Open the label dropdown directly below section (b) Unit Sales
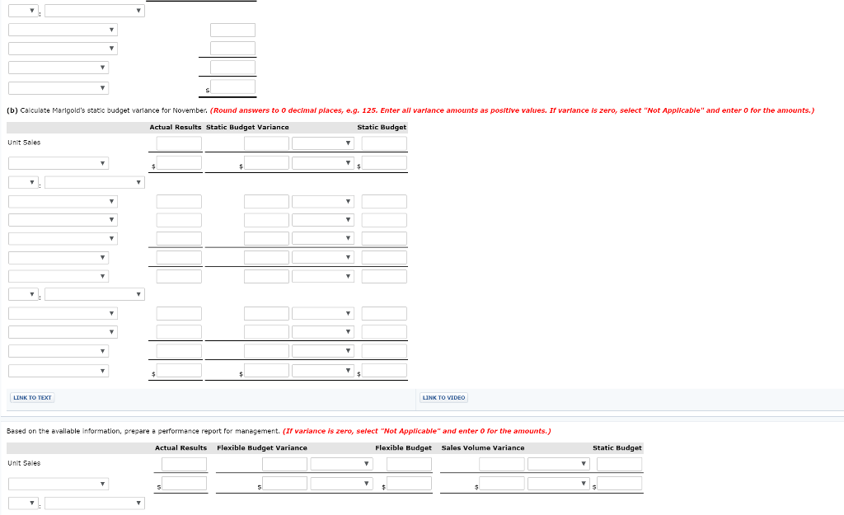 (59, 163)
